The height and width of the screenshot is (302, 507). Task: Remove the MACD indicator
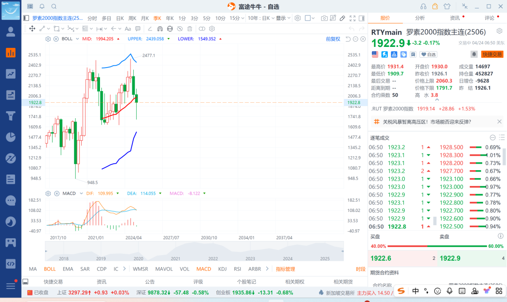click(57, 194)
